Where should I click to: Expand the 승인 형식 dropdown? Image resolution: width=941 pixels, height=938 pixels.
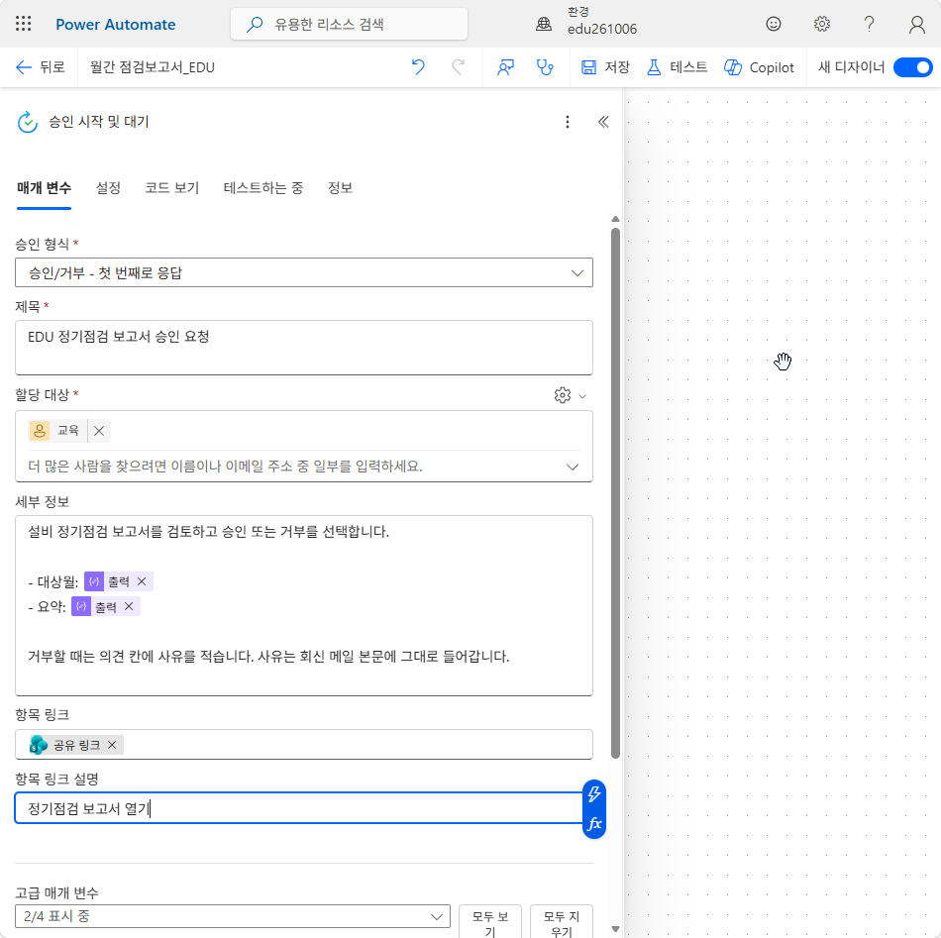304,273
